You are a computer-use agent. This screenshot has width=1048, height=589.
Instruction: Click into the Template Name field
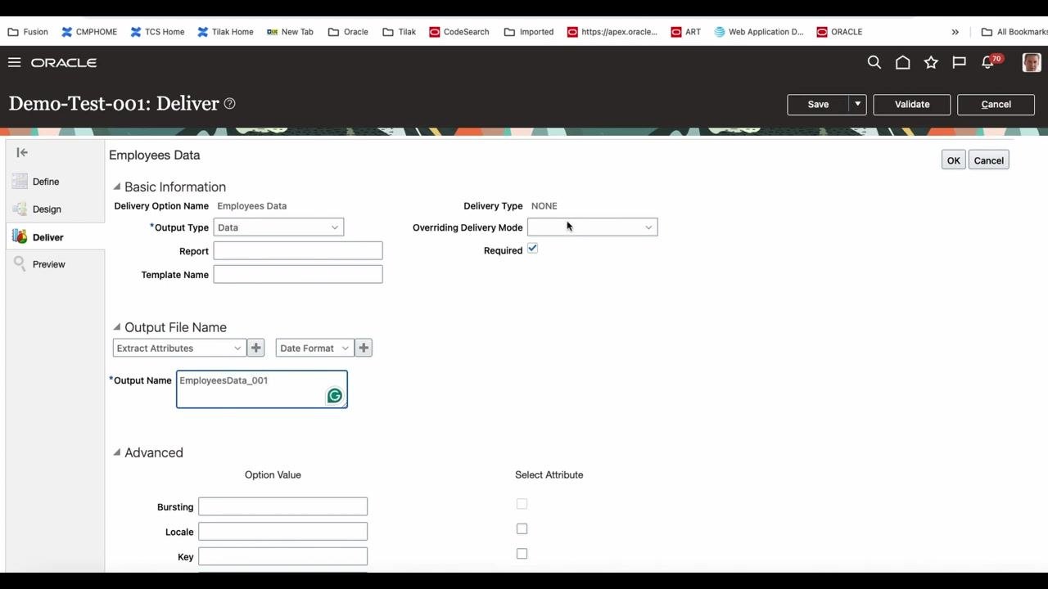click(x=298, y=274)
